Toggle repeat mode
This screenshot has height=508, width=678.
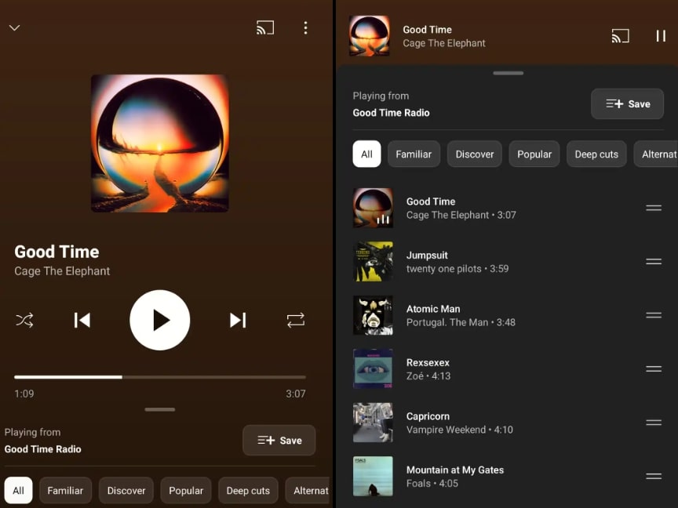click(x=296, y=320)
